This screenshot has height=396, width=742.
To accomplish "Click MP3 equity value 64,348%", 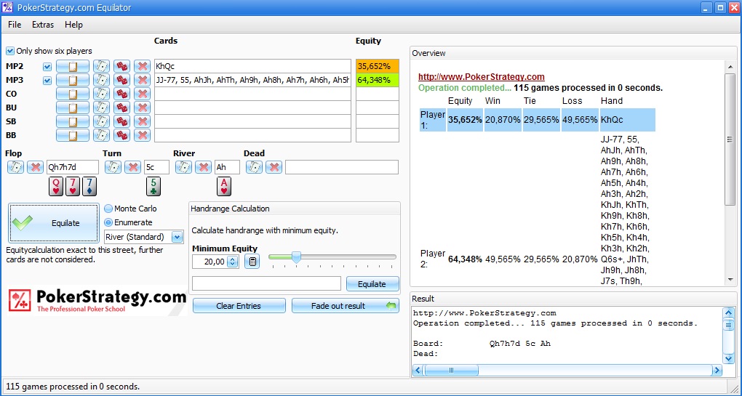I will [378, 80].
